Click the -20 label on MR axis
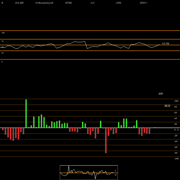Viewport: 180px width, 180px height. 176,136
